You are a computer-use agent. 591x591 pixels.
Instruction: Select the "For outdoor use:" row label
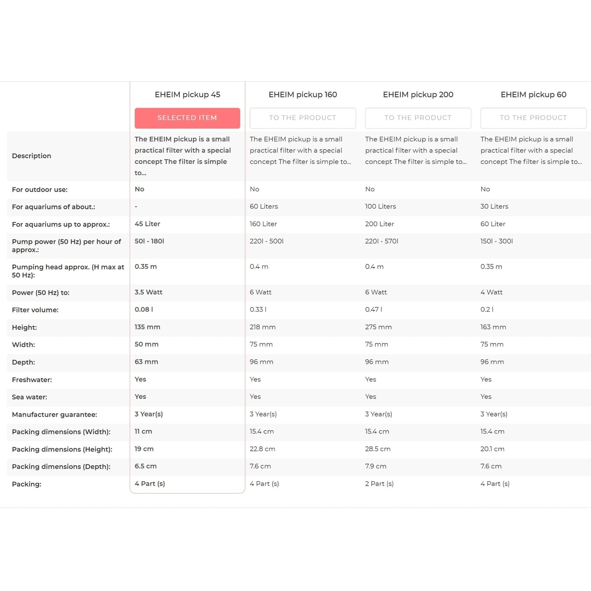pos(40,190)
